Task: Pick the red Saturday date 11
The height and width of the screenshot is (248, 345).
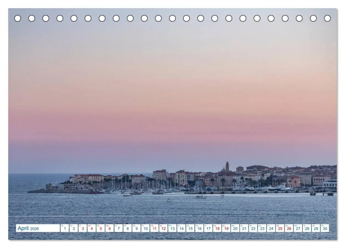Action: click(154, 228)
